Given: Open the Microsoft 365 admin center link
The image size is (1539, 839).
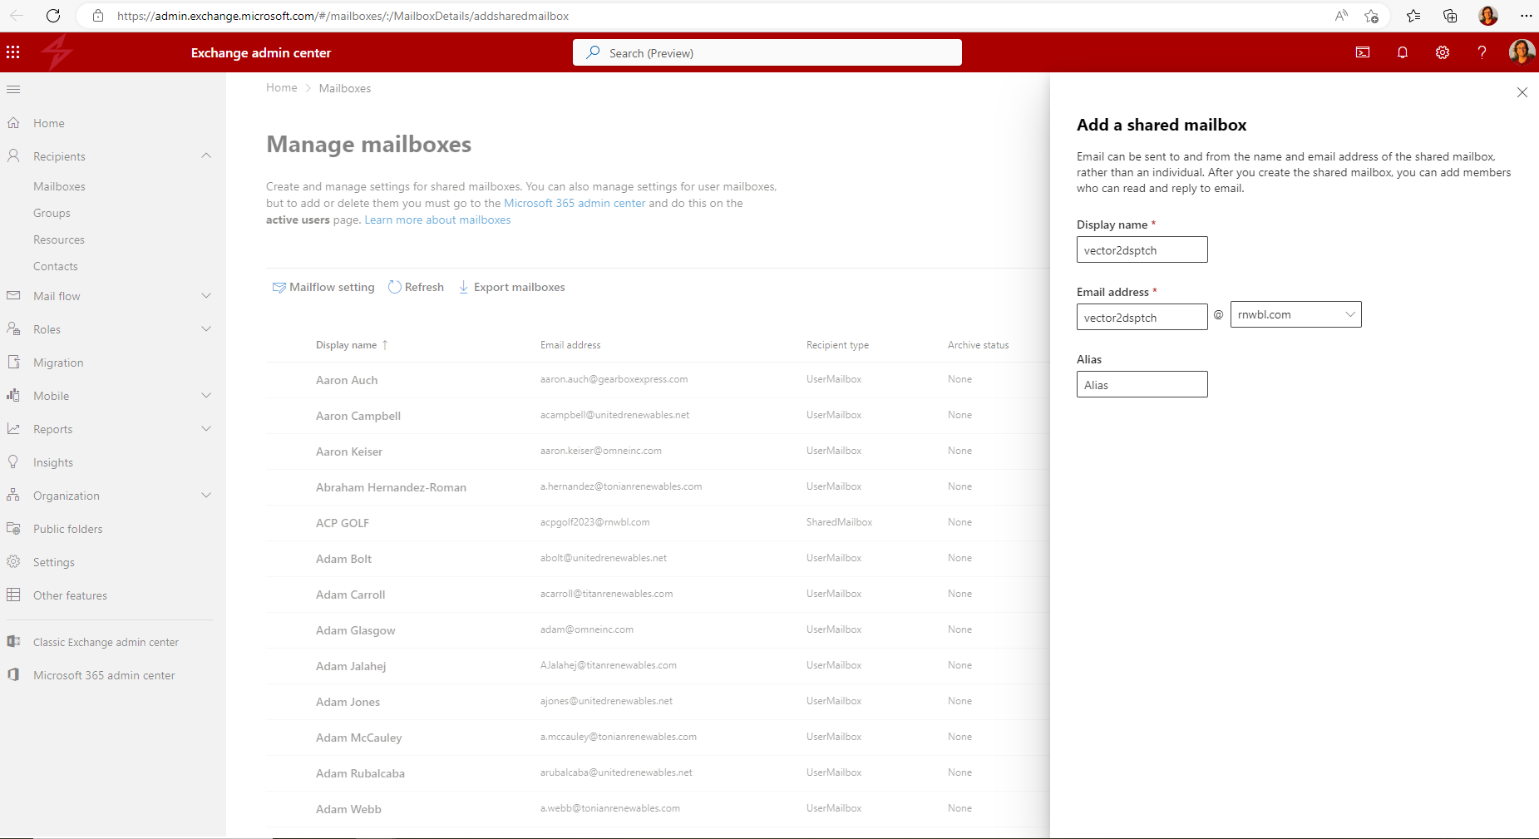Looking at the screenshot, I should point(575,202).
